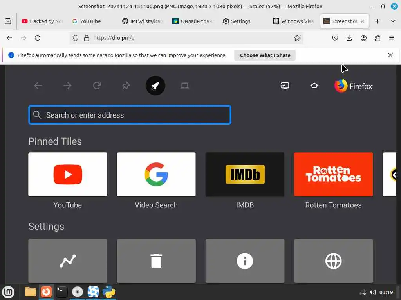Click the in-image back arrow
401x300 pixels.
tap(38, 86)
